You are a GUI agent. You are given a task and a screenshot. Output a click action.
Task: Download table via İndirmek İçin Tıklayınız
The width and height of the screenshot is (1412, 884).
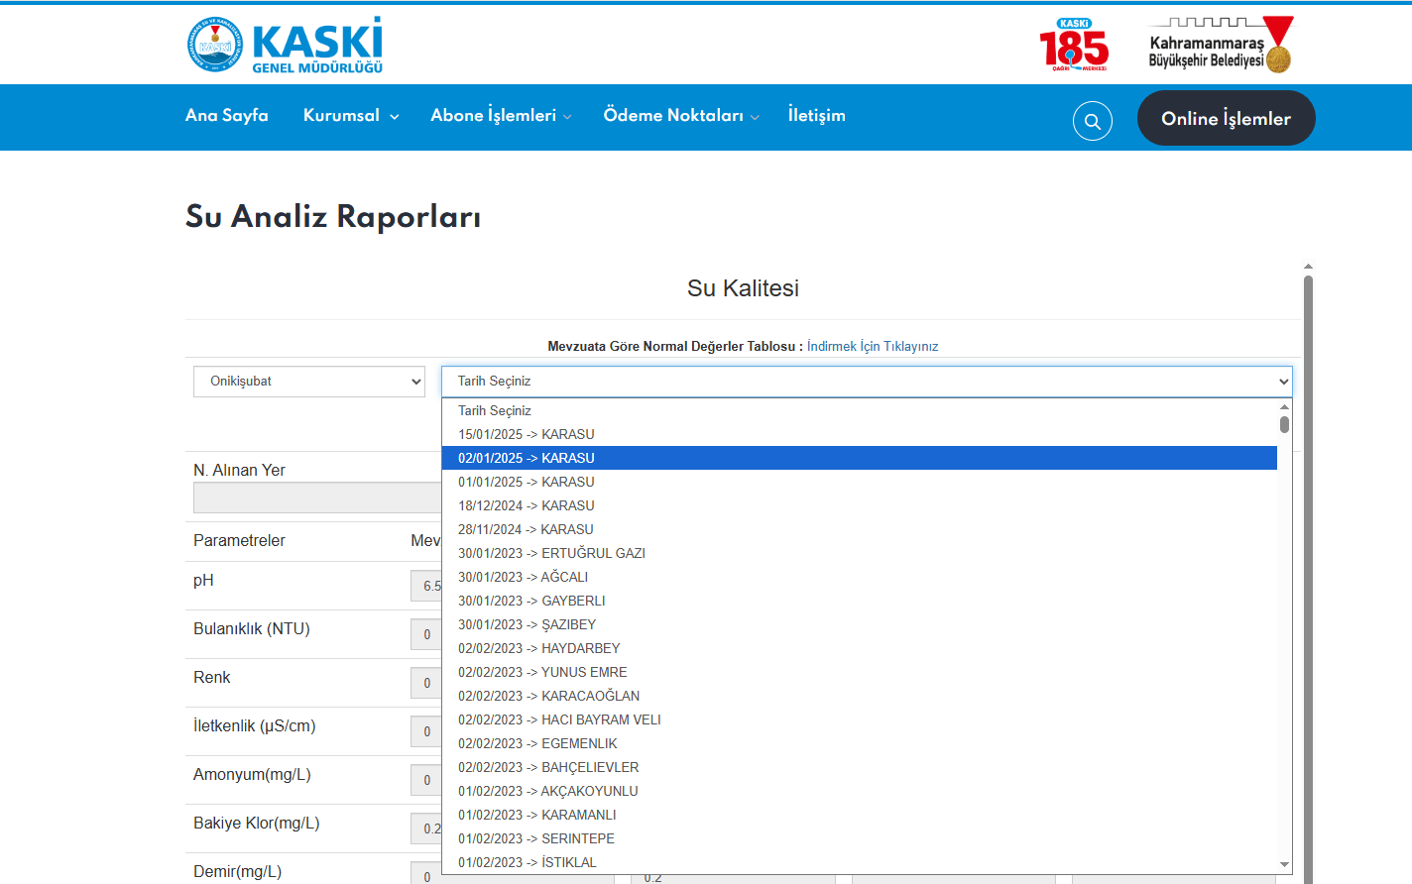(872, 347)
